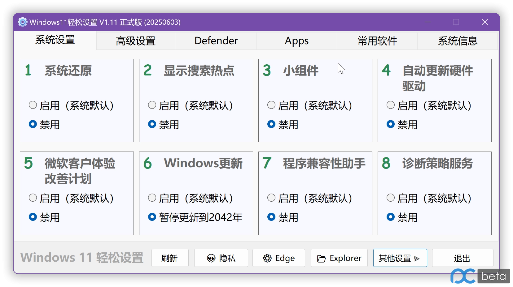Click the PCbeta logo in the corner

click(x=479, y=276)
